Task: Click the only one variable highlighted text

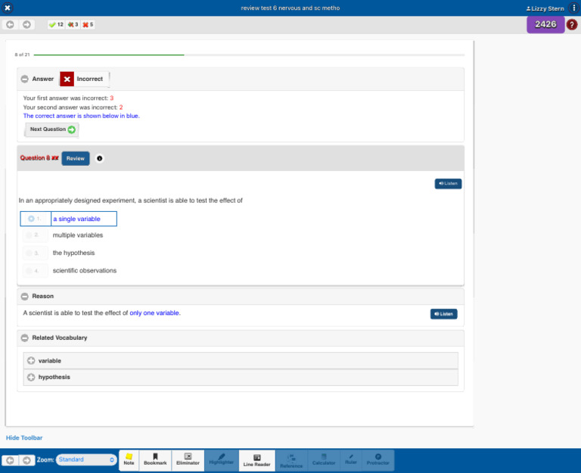Action: pos(154,313)
